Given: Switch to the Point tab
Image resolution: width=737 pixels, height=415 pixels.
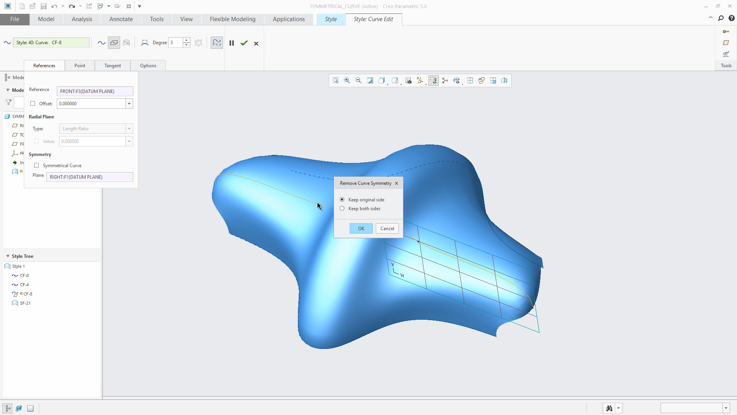Looking at the screenshot, I should [80, 66].
